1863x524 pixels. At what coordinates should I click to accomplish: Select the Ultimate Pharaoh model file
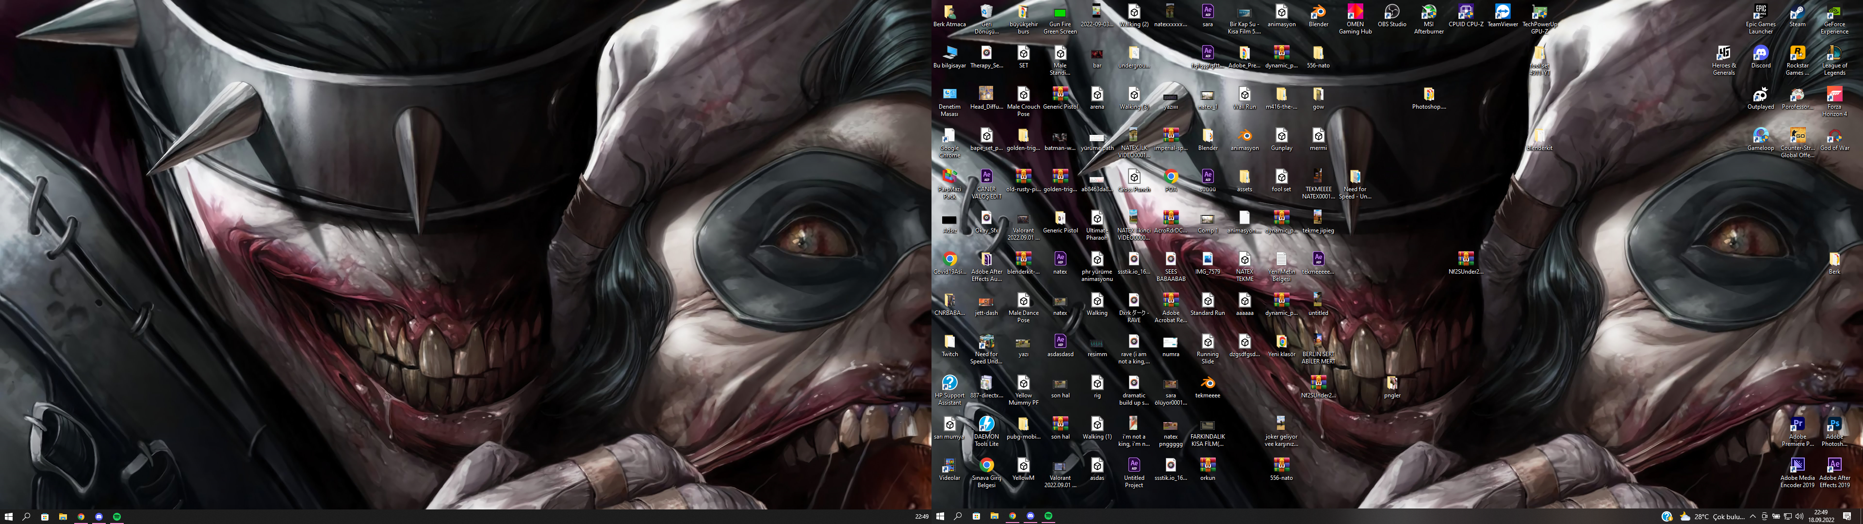point(1096,226)
